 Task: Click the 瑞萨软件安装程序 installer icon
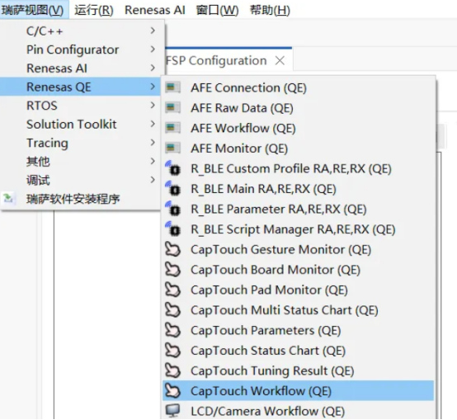pyautogui.click(x=8, y=198)
